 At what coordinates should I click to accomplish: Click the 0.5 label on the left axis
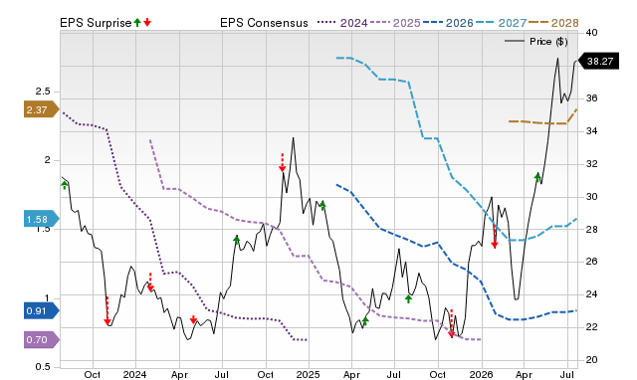[x=43, y=367]
